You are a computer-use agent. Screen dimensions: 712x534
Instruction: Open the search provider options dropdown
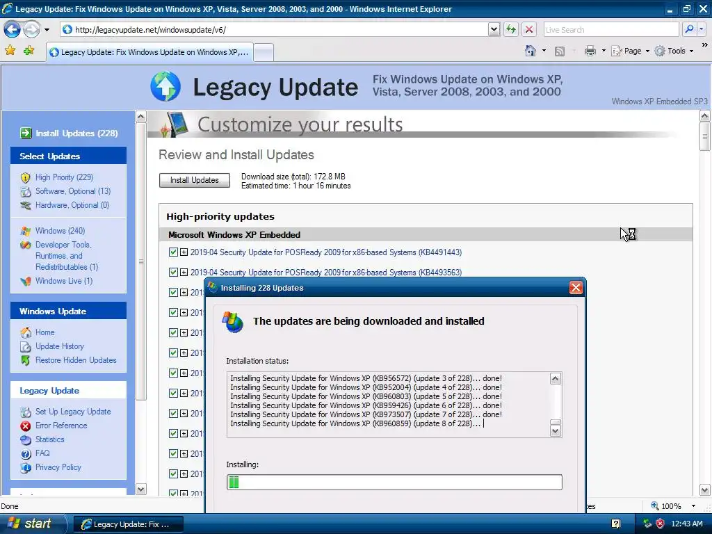(701, 29)
